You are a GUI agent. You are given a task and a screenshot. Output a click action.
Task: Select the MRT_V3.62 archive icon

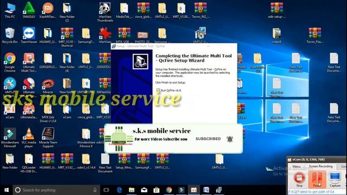coord(67,161)
